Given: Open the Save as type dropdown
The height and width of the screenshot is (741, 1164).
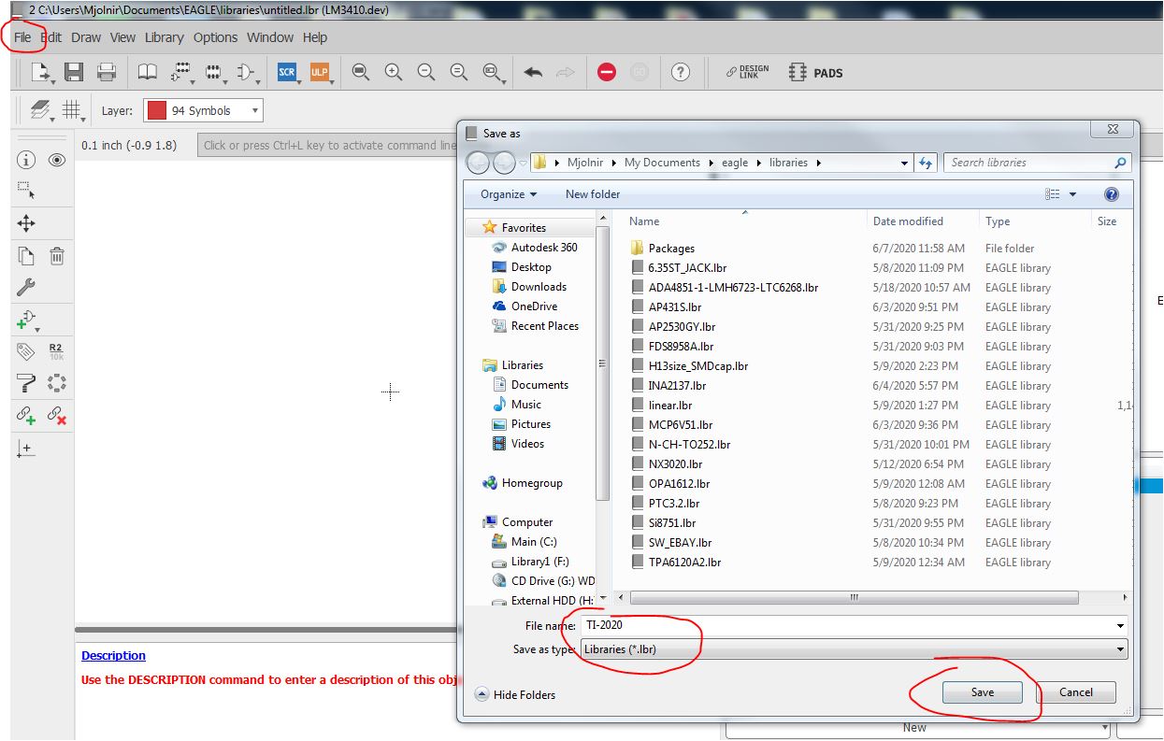Looking at the screenshot, I should point(854,648).
